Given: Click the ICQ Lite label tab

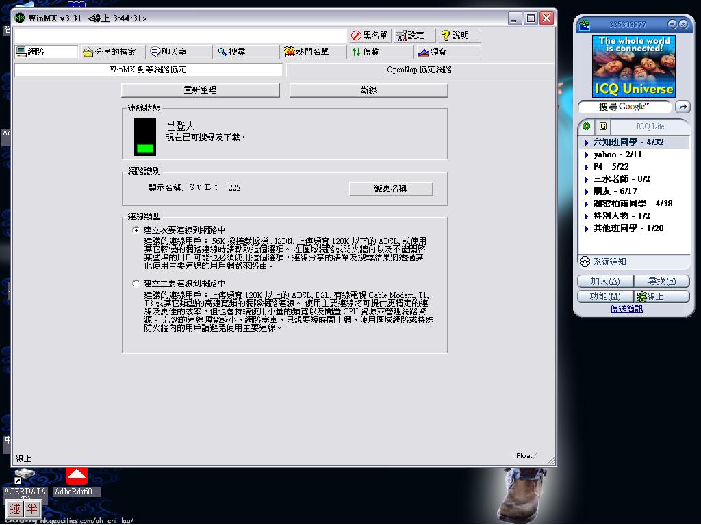Looking at the screenshot, I should [x=650, y=126].
